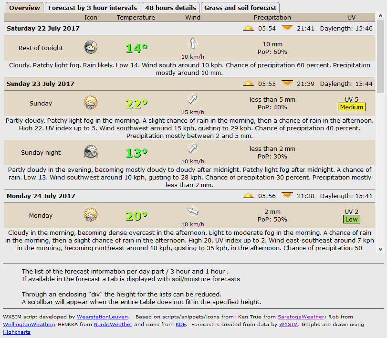Image resolution: width=387 pixels, height=338 pixels.
Task: Click the yellow "Medium" UV 5 badge
Action: pos(352,107)
